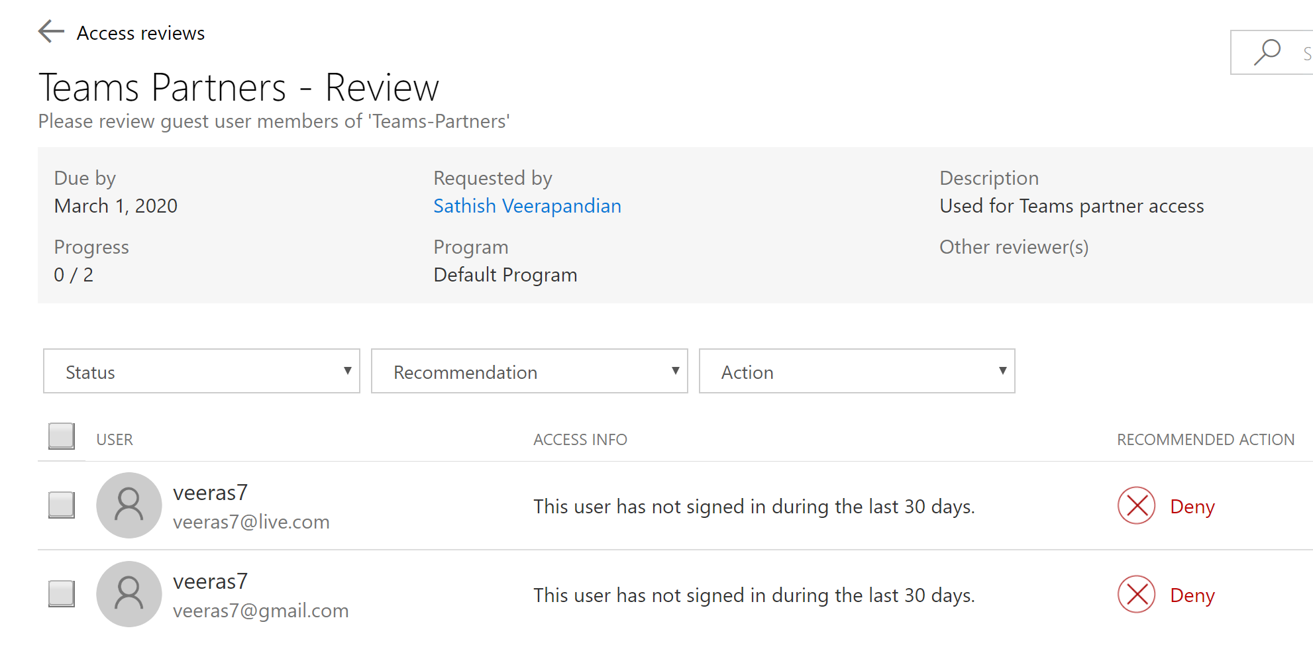Focus the search input box
This screenshot has width=1313, height=659.
click(x=1272, y=52)
